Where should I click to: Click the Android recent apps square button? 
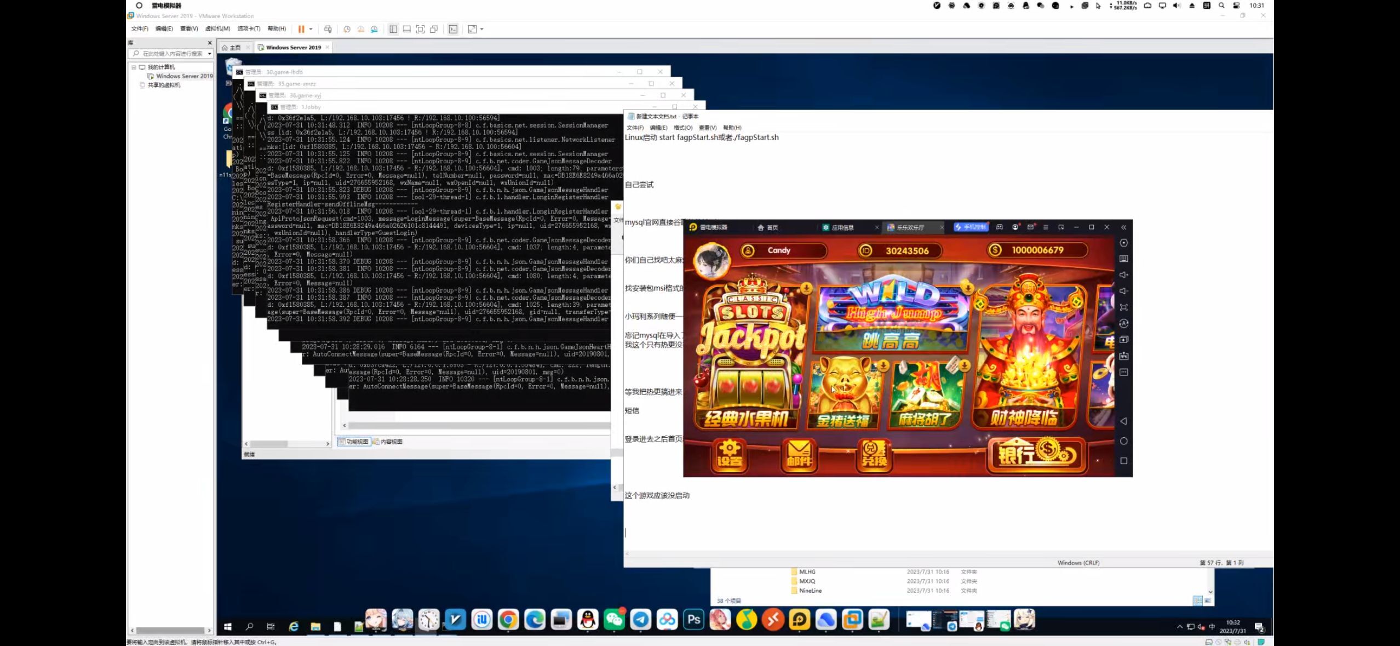point(1124,461)
